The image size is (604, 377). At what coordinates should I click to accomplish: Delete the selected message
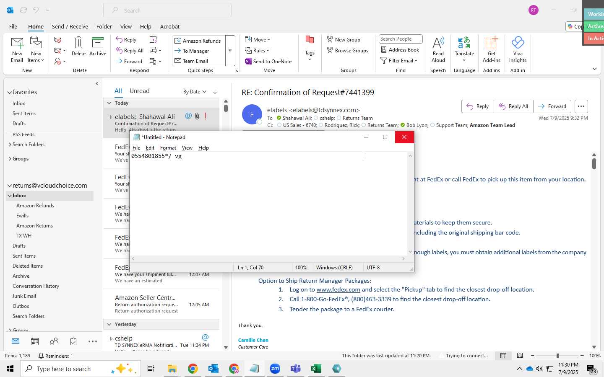tap(78, 46)
